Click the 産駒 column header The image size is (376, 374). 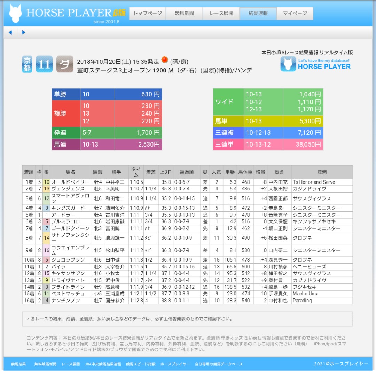[x=322, y=172]
